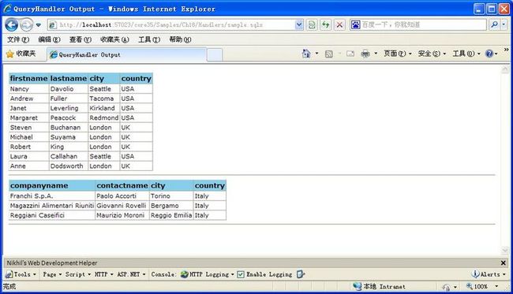Click the cell containing Buchanan

pyautogui.click(x=69, y=128)
